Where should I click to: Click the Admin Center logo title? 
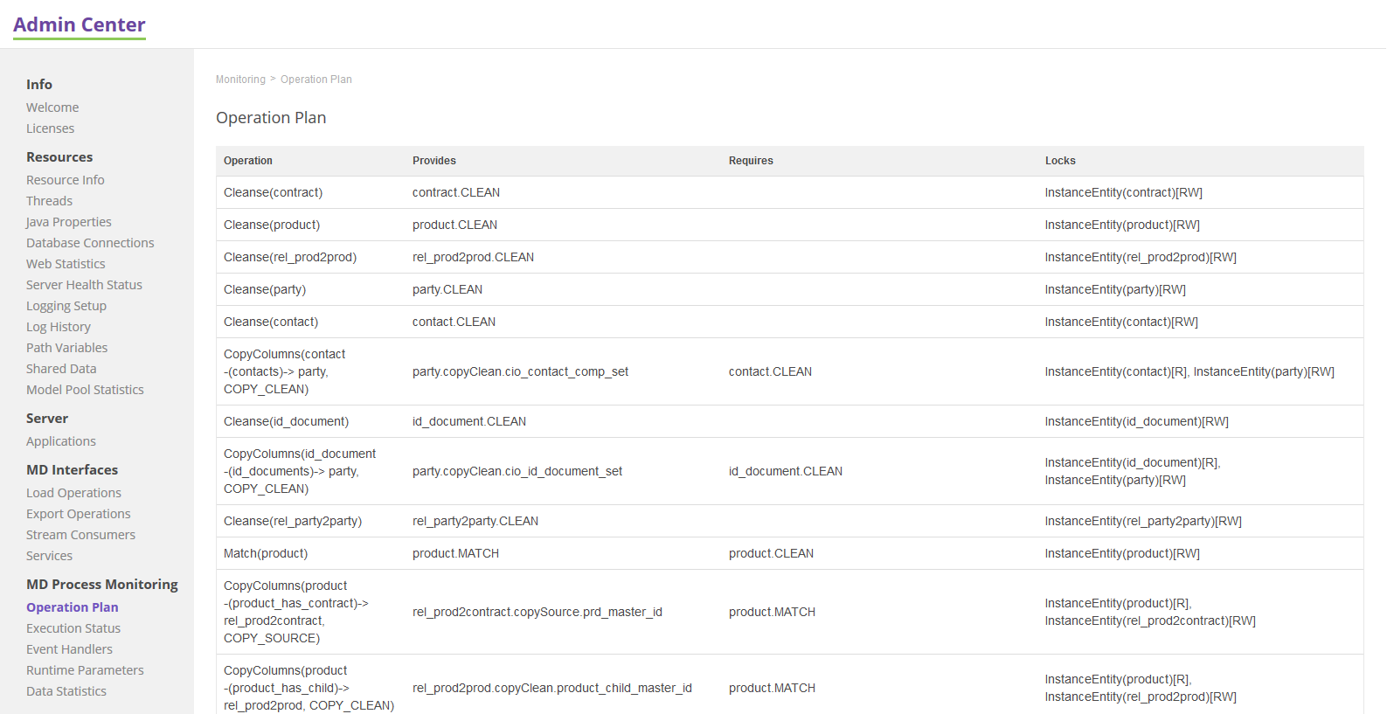(x=80, y=25)
